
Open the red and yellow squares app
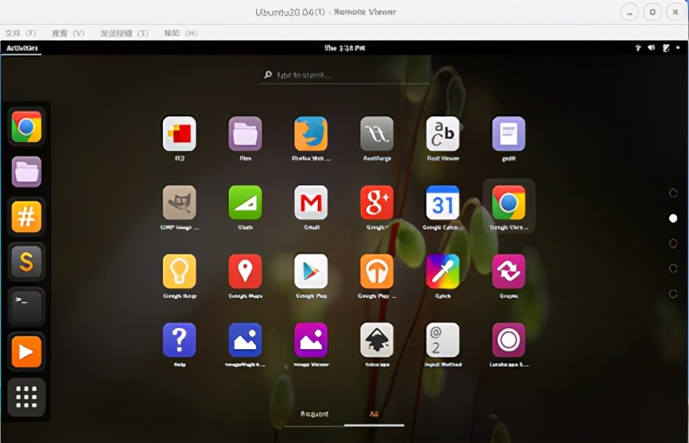(x=179, y=134)
